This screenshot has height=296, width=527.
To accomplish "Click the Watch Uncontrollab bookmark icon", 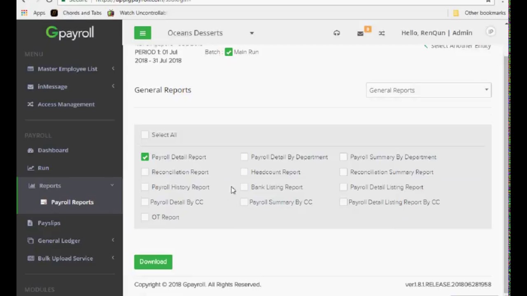I will [x=111, y=13].
